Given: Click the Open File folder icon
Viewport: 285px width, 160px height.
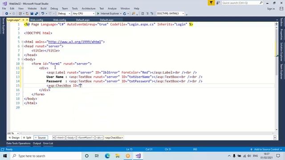Looking at the screenshot, I should pyautogui.click(x=27, y=14).
